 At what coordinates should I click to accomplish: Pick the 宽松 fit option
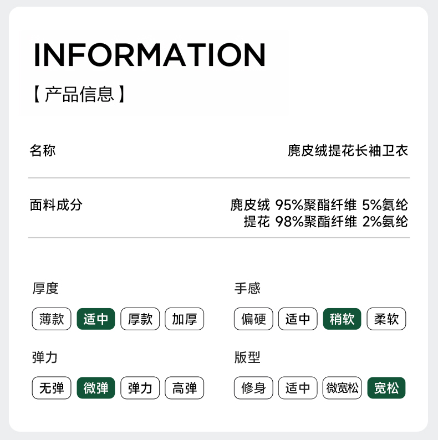(x=386, y=388)
